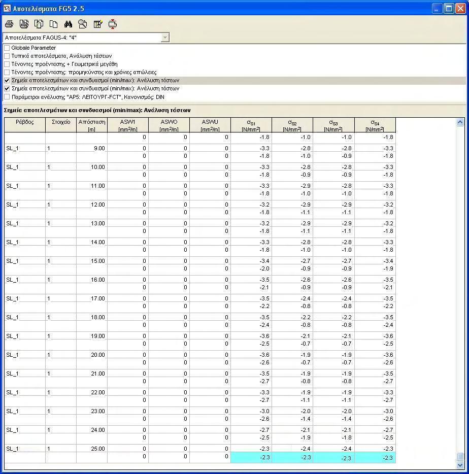Click highlighted cyan σS1 cell '-2.3'
Image resolution: width=469 pixels, height=474 pixels.
click(251, 457)
